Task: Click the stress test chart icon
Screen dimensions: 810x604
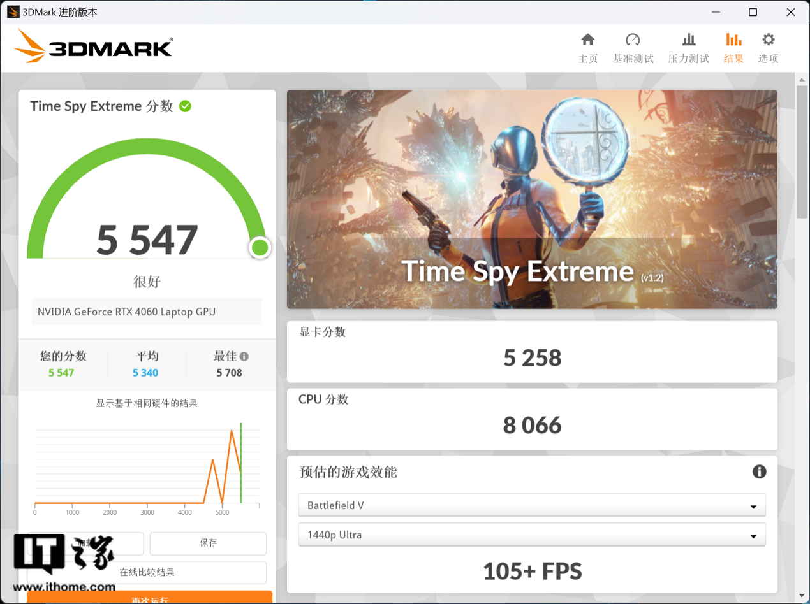Action: [688, 40]
